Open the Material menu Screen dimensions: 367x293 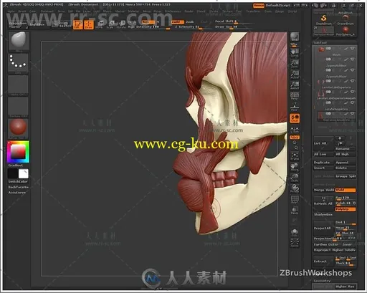(x=133, y=11)
